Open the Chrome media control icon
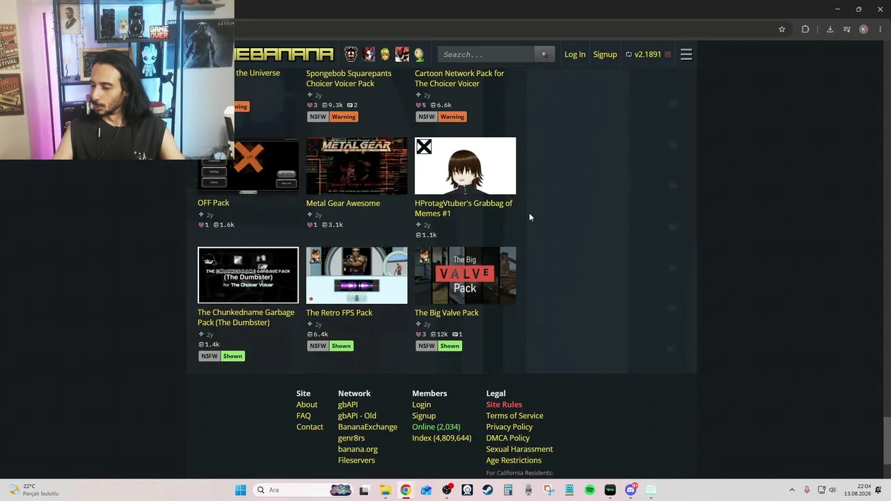The image size is (891, 501). (x=846, y=29)
